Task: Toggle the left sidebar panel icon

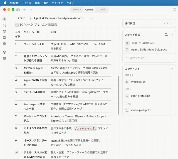Action: (x=18, y=10)
